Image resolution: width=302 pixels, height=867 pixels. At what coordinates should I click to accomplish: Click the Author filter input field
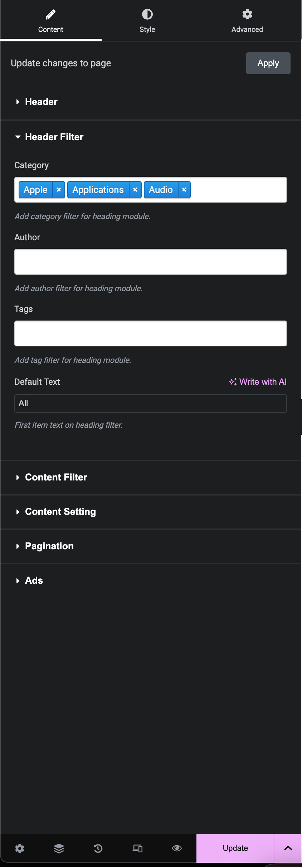pos(150,262)
